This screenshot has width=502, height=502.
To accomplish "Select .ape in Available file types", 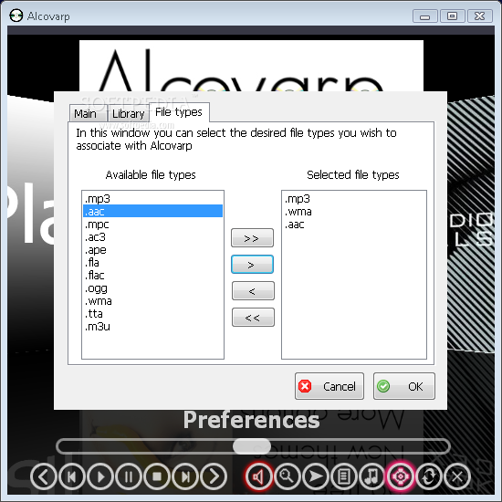I will pos(152,250).
